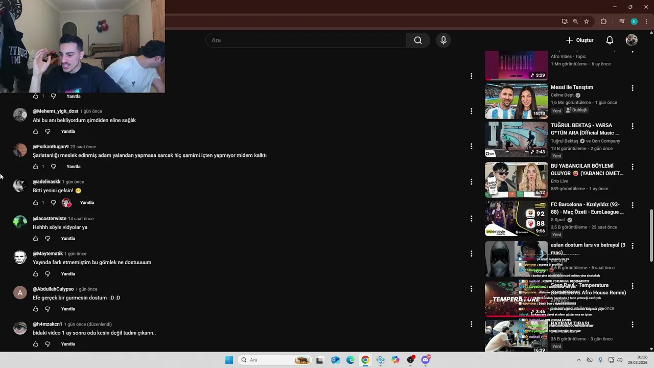Open options menu for @adelinaskk comment
This screenshot has width=654, height=368.
[471, 182]
